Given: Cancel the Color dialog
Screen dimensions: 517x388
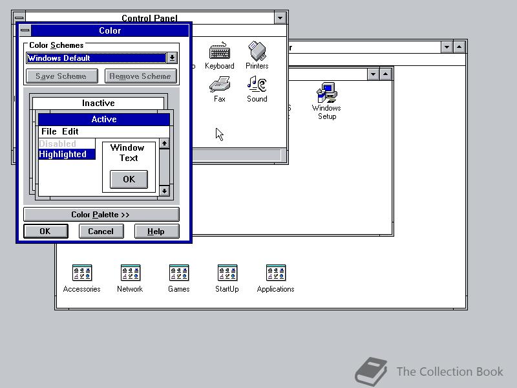Looking at the screenshot, I should (x=101, y=232).
